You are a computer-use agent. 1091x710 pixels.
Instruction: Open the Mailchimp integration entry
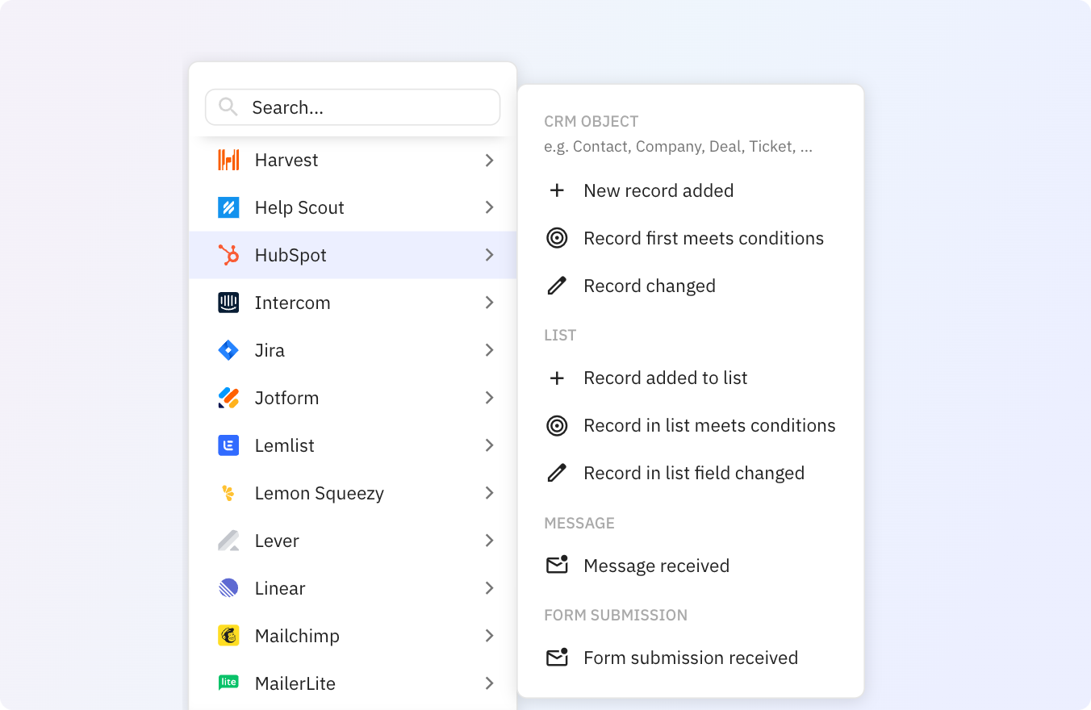[x=353, y=636]
